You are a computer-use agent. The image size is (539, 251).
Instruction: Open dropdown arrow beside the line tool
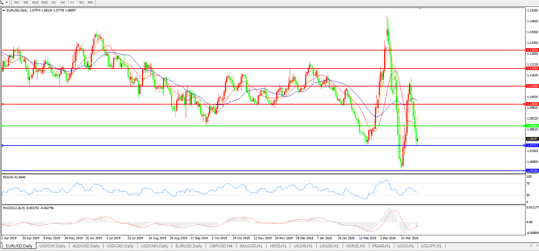(x=7, y=2)
